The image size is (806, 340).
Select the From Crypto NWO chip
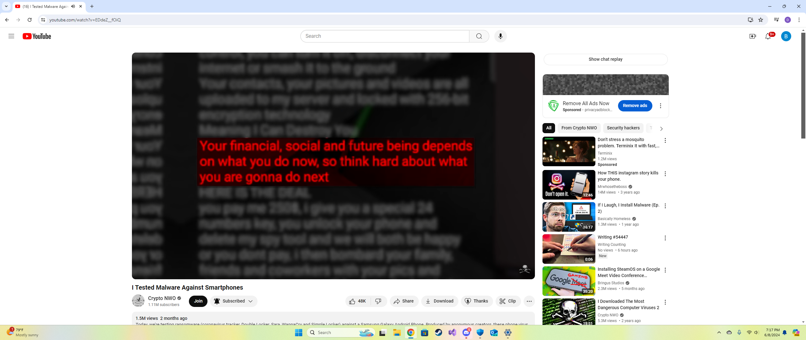click(579, 128)
